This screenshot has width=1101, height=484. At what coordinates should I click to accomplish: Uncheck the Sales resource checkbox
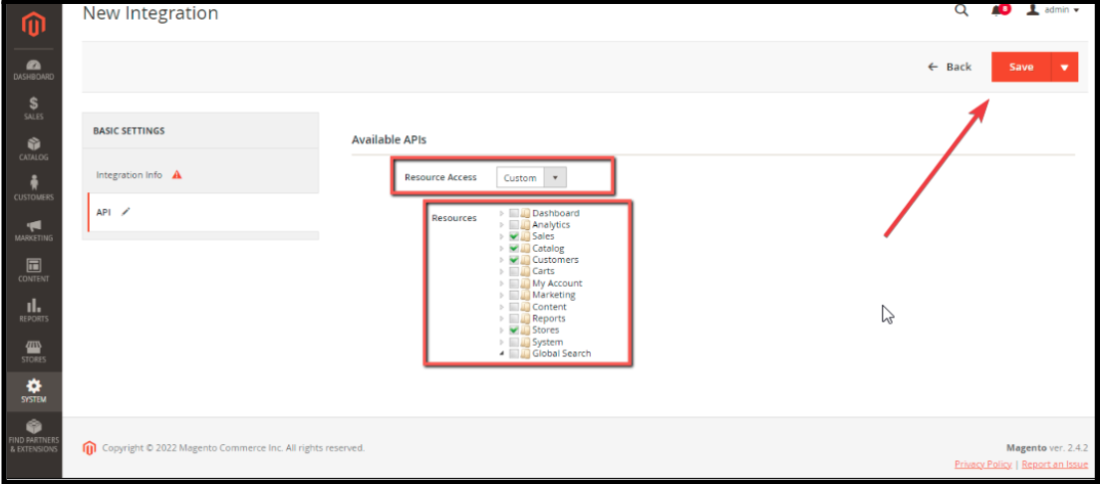(515, 236)
